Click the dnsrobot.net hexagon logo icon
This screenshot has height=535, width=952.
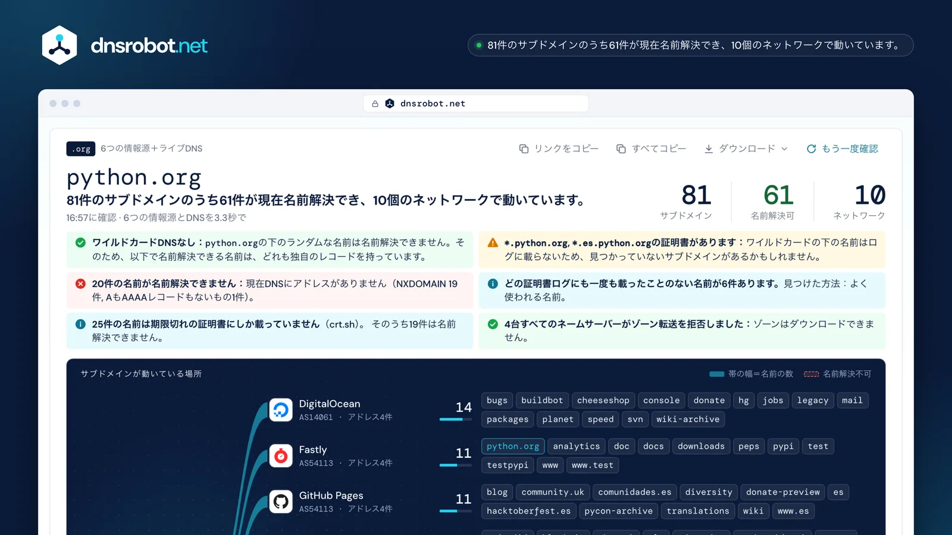(x=59, y=45)
